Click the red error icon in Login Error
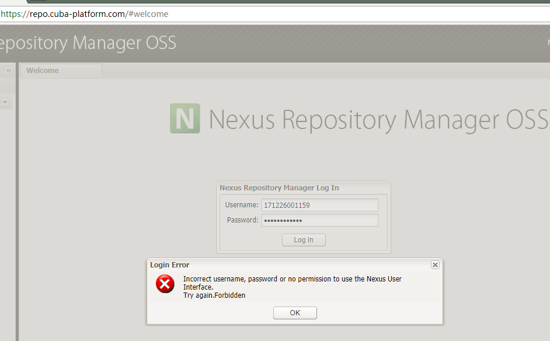The height and width of the screenshot is (341, 550). [x=165, y=284]
